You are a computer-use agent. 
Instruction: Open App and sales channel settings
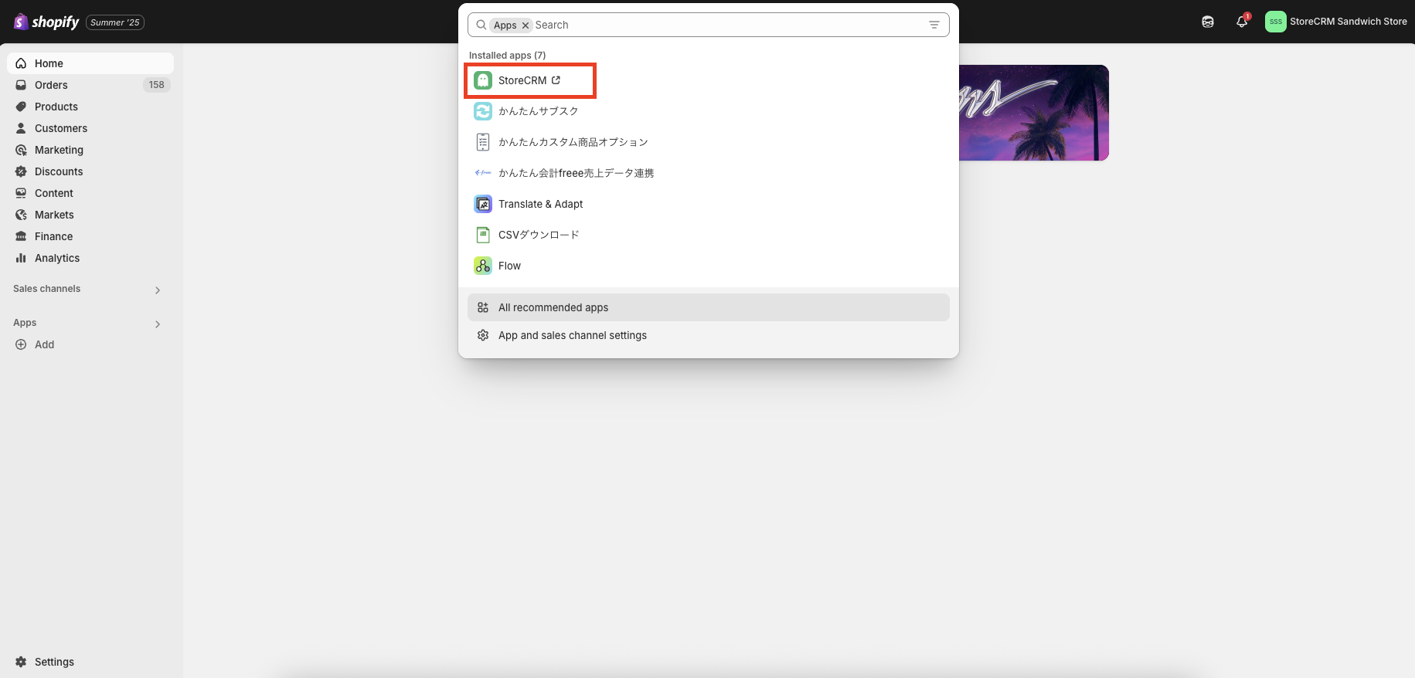708,335
